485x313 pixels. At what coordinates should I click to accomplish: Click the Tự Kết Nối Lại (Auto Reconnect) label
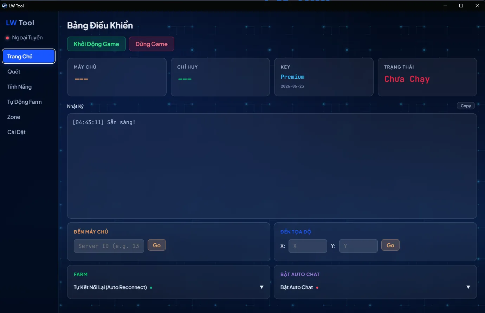point(110,287)
